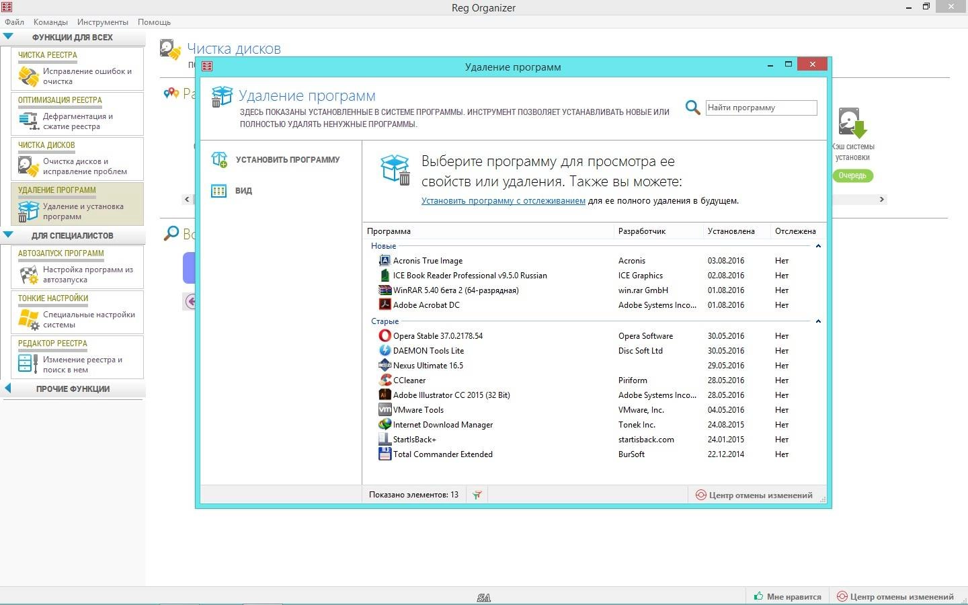Click the registry cleaning broom icon in sidebar
This screenshot has width=968, height=605.
click(28, 76)
